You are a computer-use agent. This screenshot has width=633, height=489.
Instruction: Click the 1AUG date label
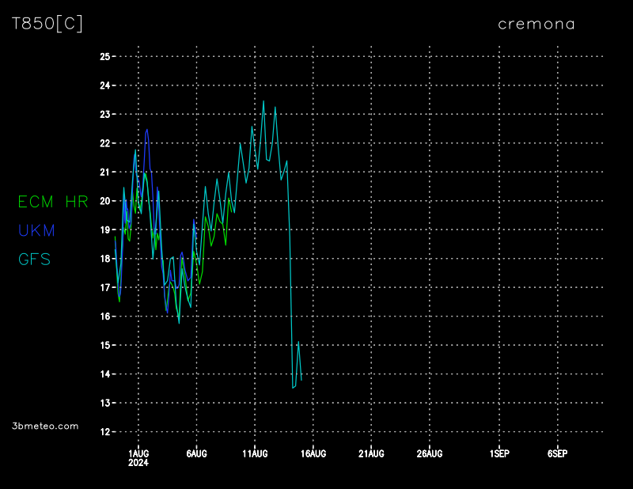[138, 453]
